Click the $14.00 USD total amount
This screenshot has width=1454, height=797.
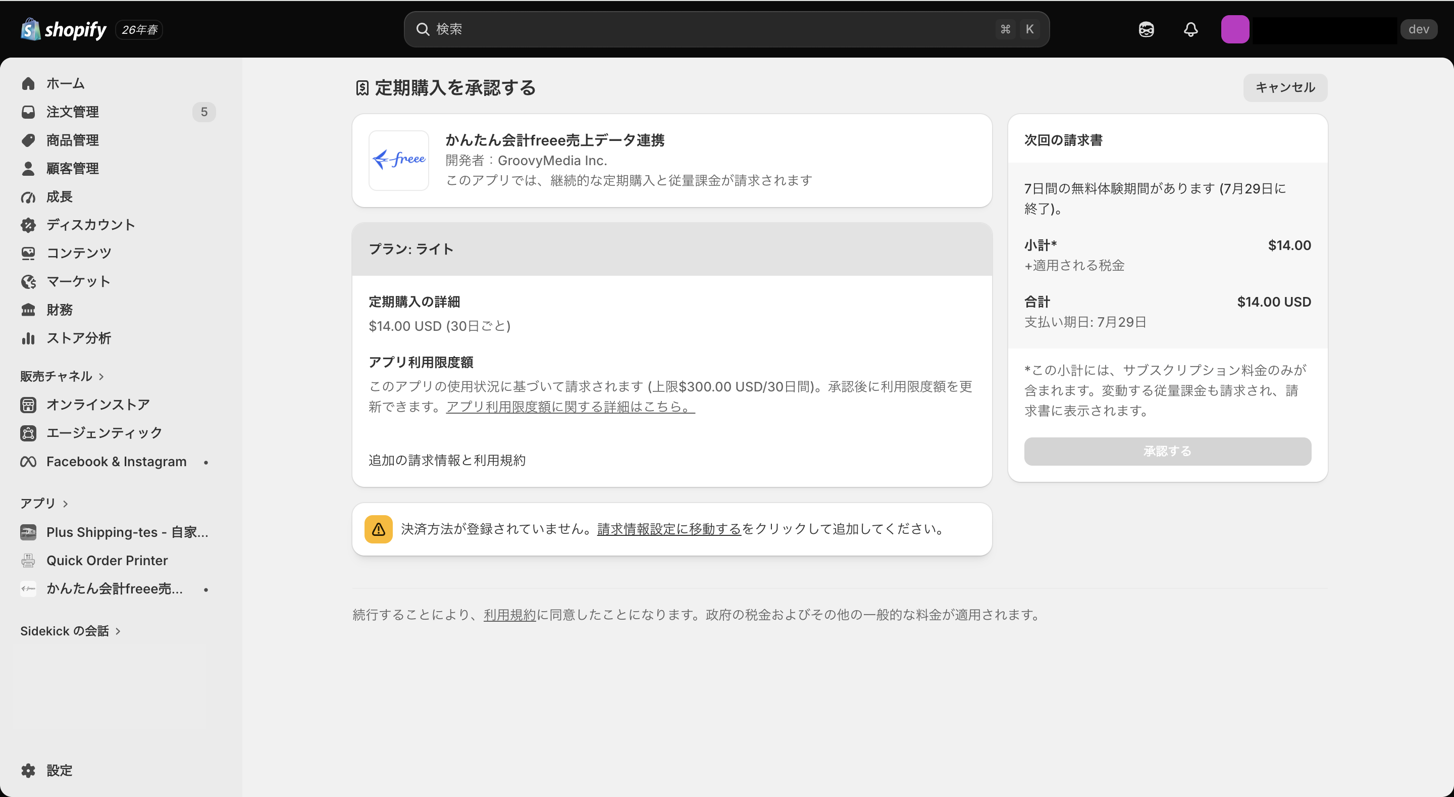point(1274,302)
